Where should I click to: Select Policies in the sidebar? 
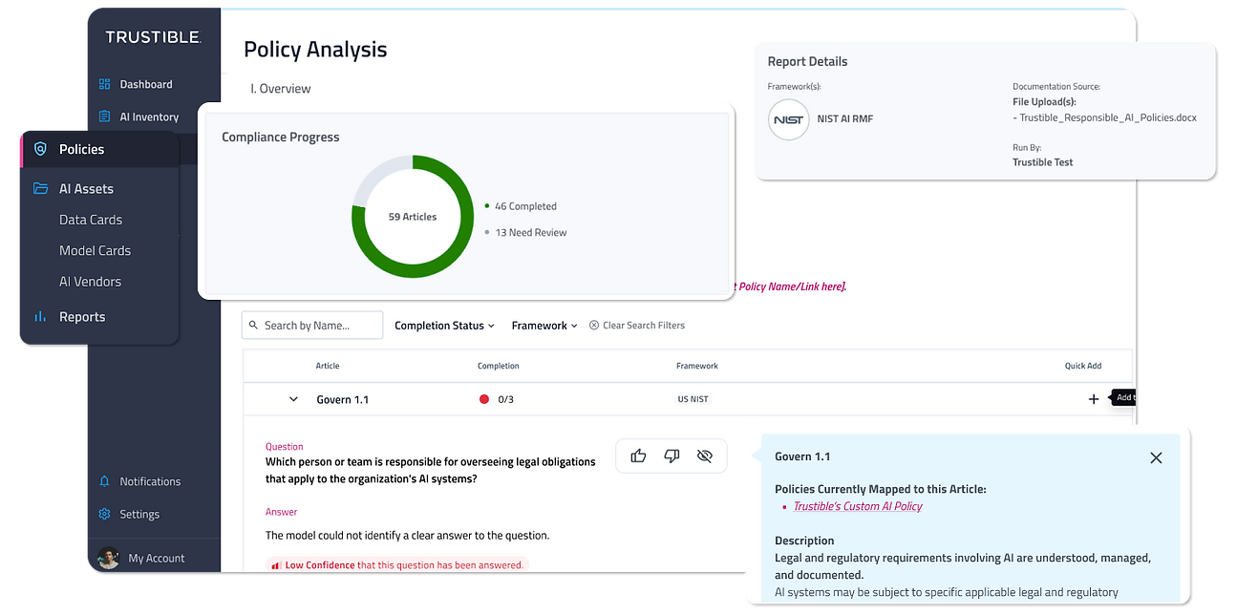[99, 149]
